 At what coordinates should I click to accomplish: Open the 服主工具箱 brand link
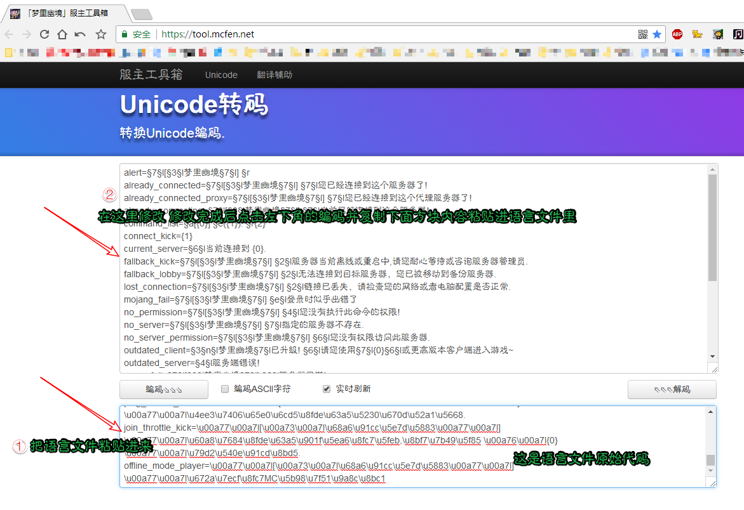tap(151, 74)
